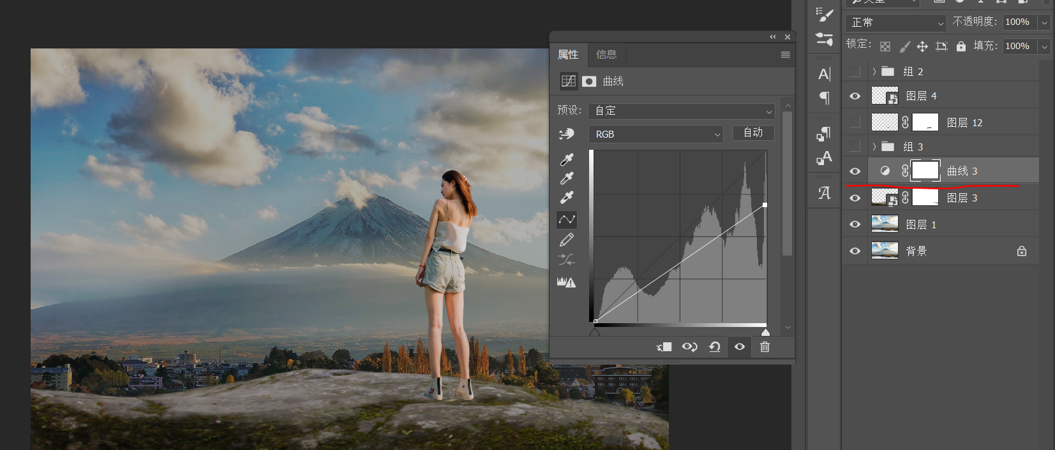Screen dimensions: 1055x450
Task: Switch to the 属性 tab
Action: tap(568, 55)
